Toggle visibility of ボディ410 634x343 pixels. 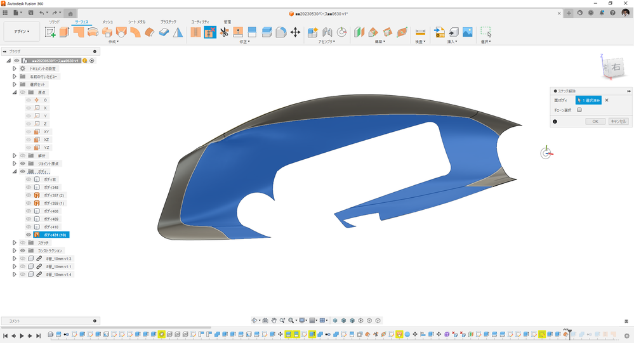coord(29,227)
